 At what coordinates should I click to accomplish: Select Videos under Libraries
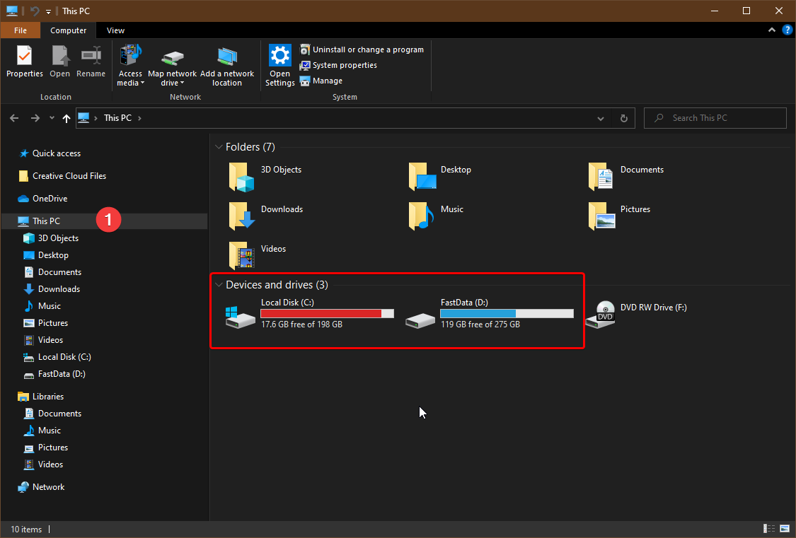pos(44,464)
